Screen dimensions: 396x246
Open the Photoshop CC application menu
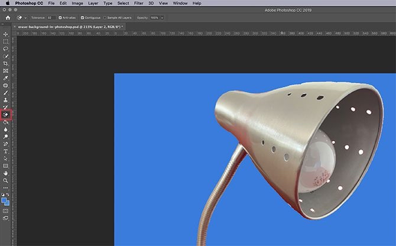tap(29, 3)
